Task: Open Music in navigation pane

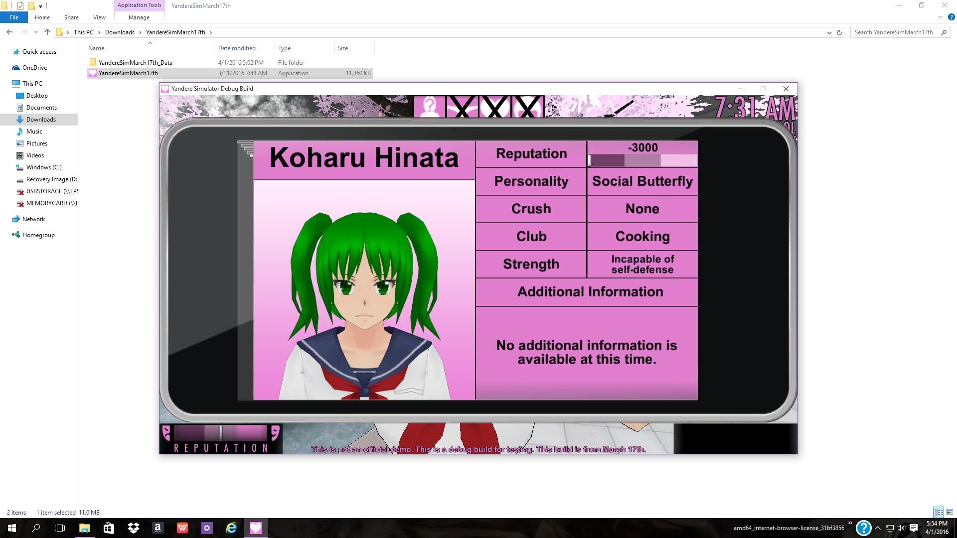Action: (34, 132)
